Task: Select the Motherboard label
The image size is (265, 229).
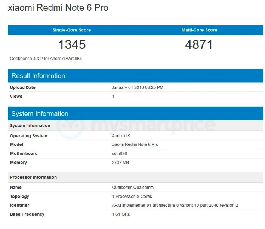Action: click(x=24, y=153)
